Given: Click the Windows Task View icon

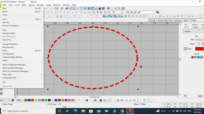Looking at the screenshot, I should click(67, 111).
